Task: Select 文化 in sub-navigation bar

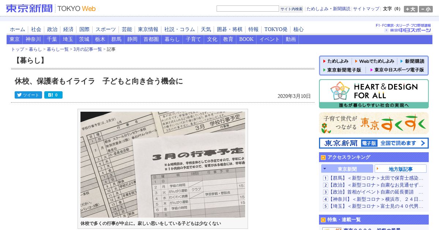Action: (x=212, y=39)
